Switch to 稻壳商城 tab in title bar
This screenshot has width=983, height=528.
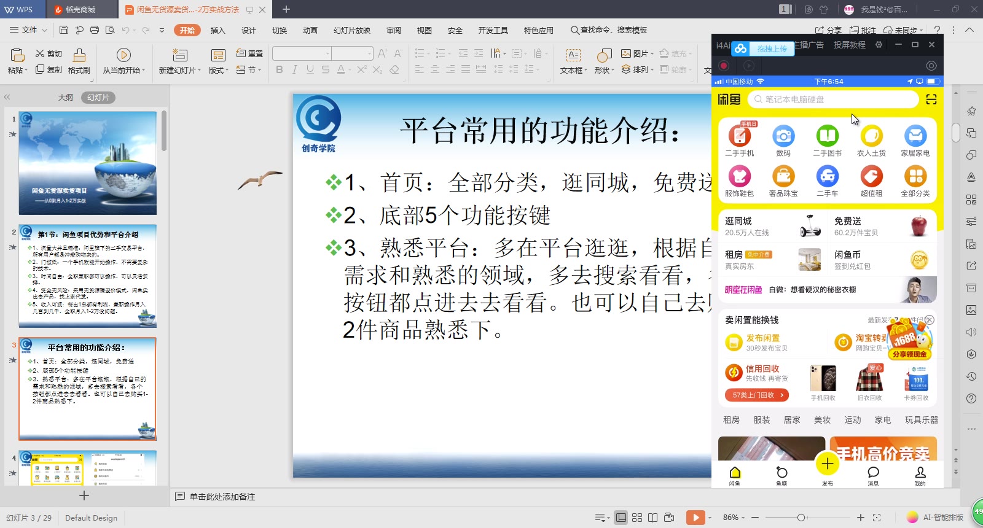click(80, 9)
